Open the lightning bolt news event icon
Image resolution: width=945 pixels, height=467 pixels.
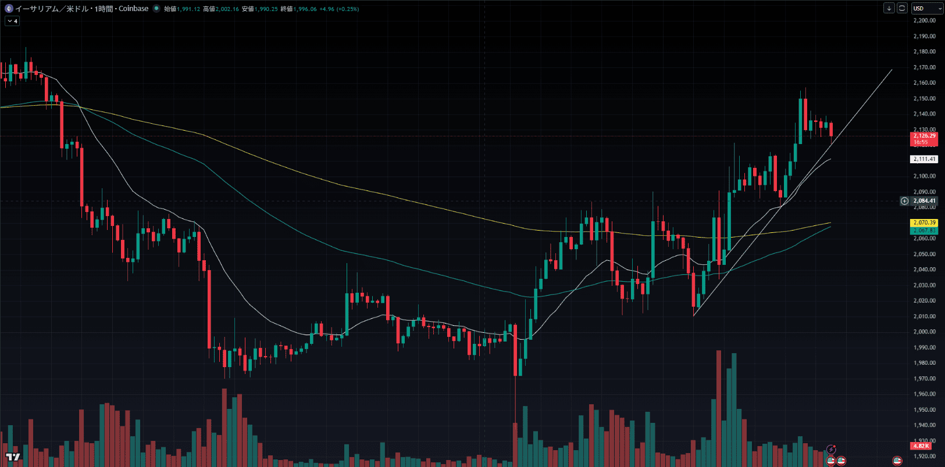pos(831,449)
